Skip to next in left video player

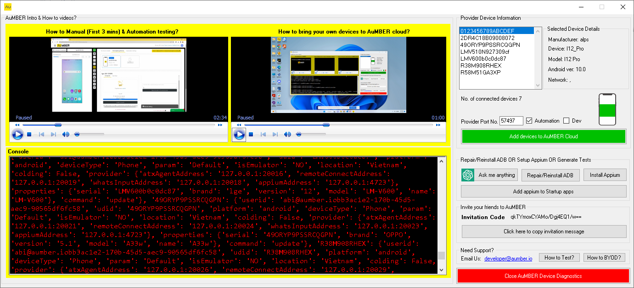pyautogui.click(x=53, y=135)
